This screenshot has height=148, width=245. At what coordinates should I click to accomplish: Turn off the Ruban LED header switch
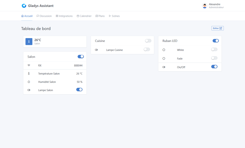pyautogui.click(x=216, y=41)
